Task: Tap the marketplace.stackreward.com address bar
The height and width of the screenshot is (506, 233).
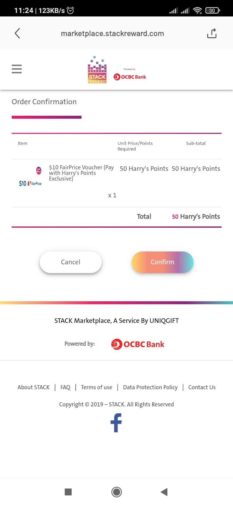Action: (x=112, y=34)
